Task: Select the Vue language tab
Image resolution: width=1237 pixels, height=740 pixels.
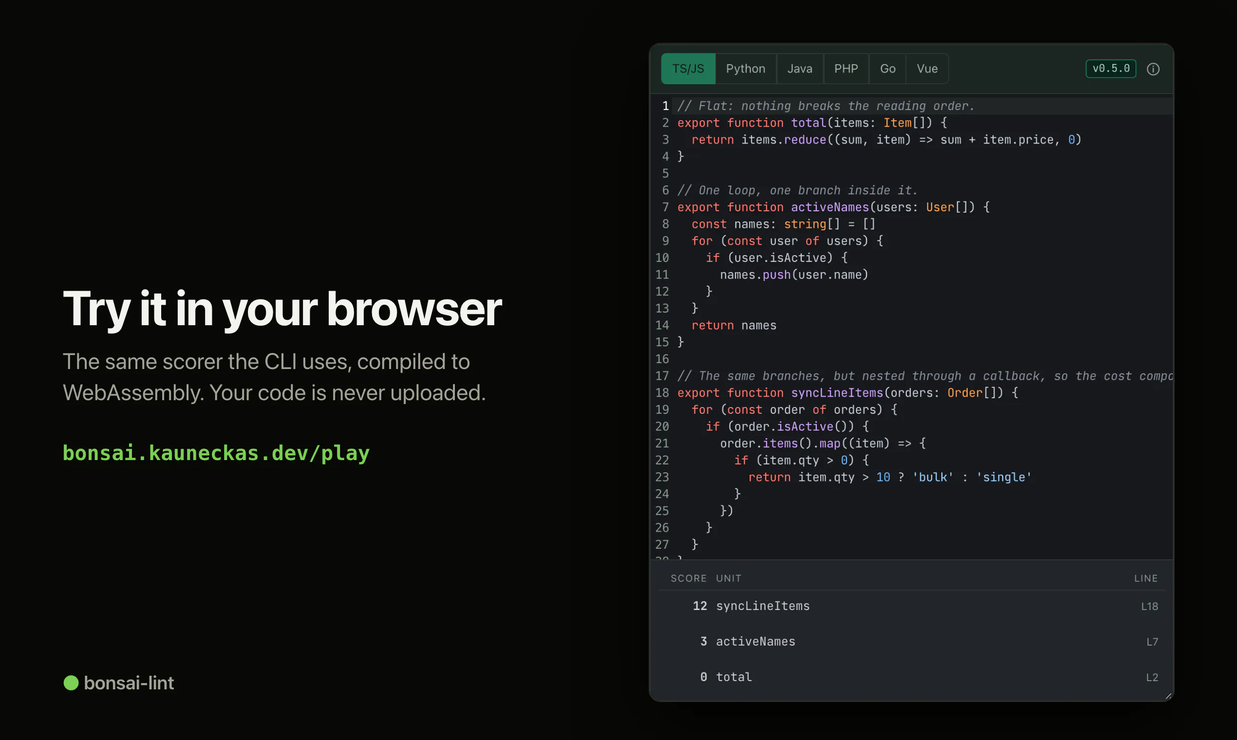Action: coord(927,68)
